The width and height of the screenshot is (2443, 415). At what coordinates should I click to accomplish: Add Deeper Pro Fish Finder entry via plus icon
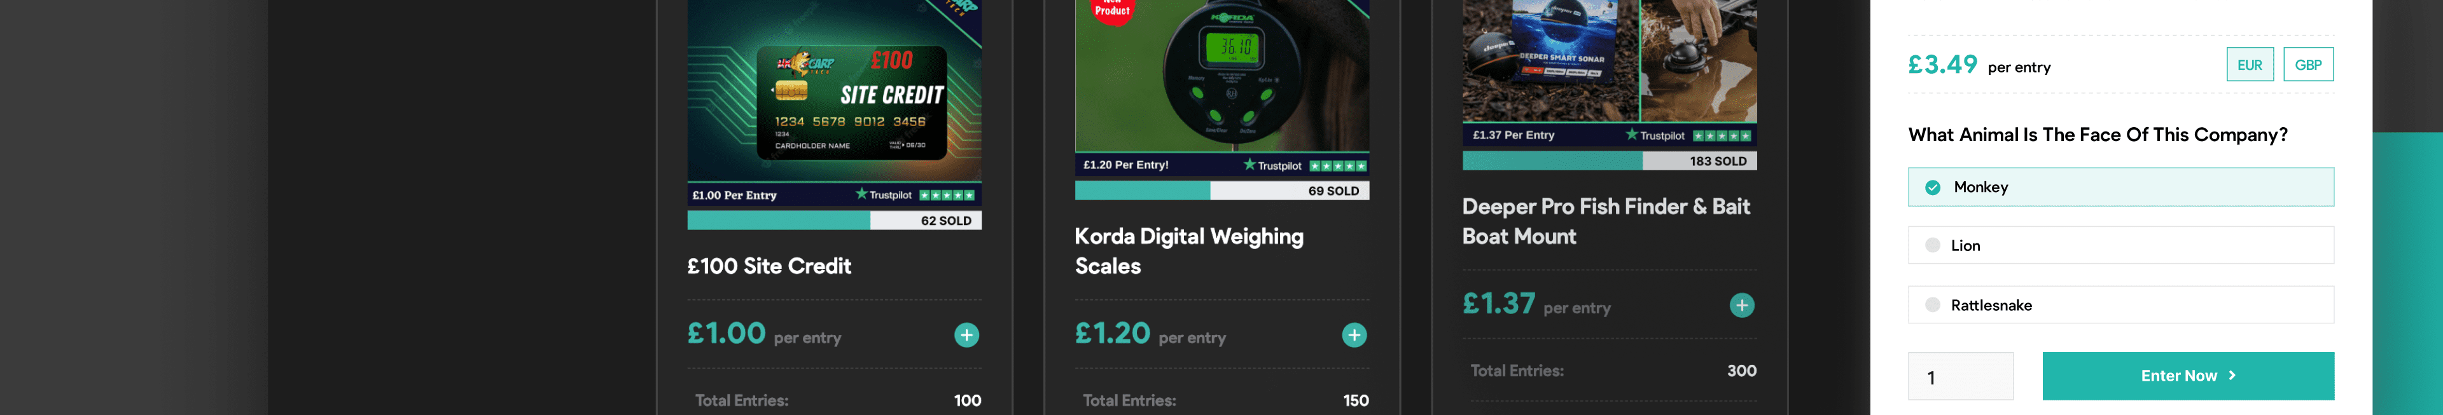pos(1742,305)
